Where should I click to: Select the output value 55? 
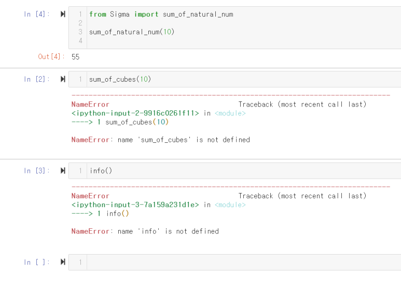click(75, 56)
